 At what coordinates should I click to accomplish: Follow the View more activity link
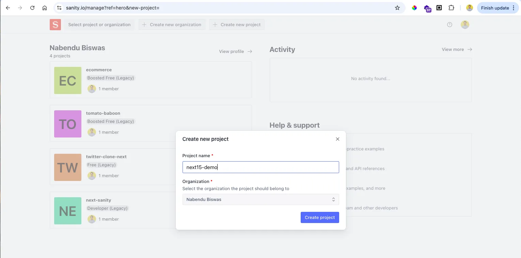(457, 49)
